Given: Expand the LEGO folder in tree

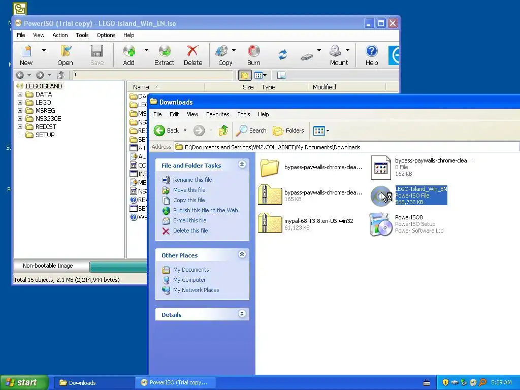Looking at the screenshot, I should click(x=20, y=103).
